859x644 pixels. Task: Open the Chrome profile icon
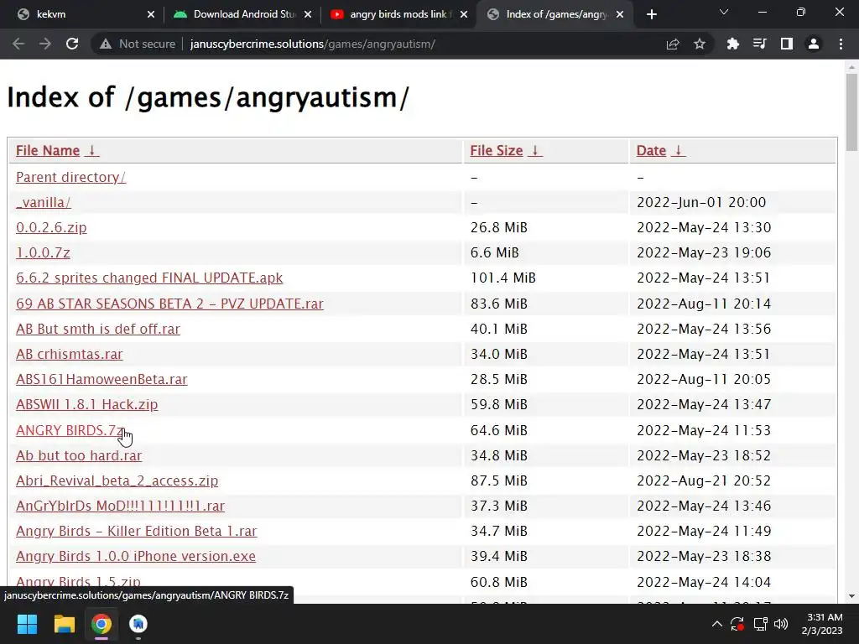(x=814, y=44)
